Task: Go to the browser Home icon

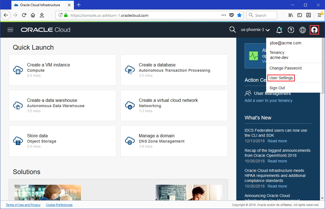Action: click(x=33, y=15)
